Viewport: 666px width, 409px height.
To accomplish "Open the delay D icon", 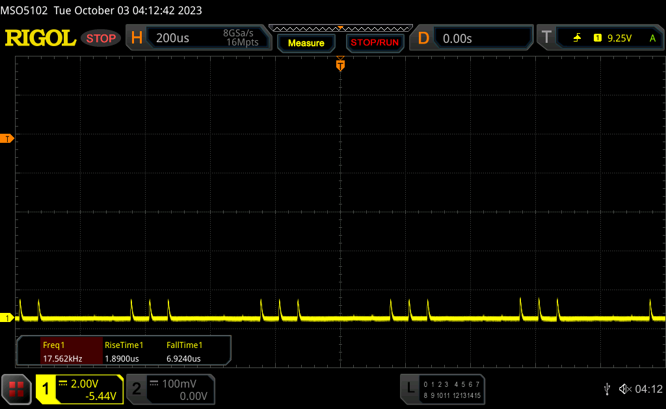I will coord(423,38).
